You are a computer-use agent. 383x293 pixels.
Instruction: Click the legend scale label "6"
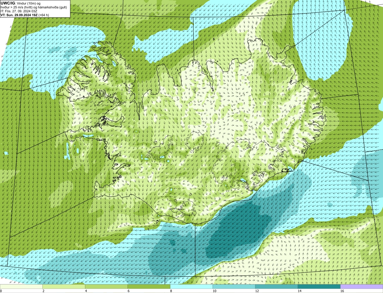click(128, 291)
